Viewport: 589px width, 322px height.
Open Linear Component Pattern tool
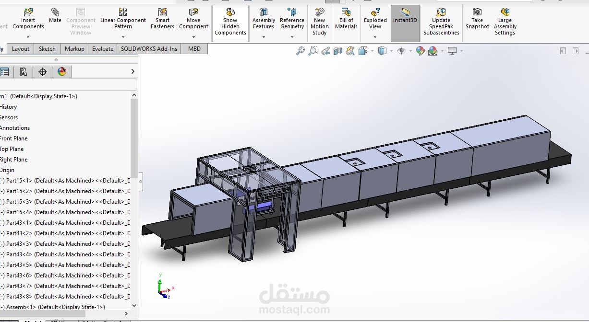point(123,19)
